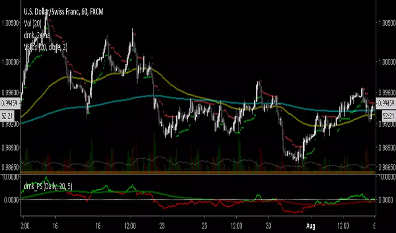The image size is (396, 233).
Task: Click the 23 date label on time axis
Action: pyautogui.click(x=162, y=226)
